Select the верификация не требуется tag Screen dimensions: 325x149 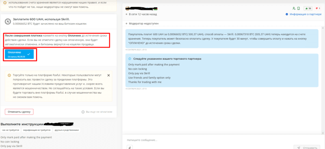tap(37, 130)
